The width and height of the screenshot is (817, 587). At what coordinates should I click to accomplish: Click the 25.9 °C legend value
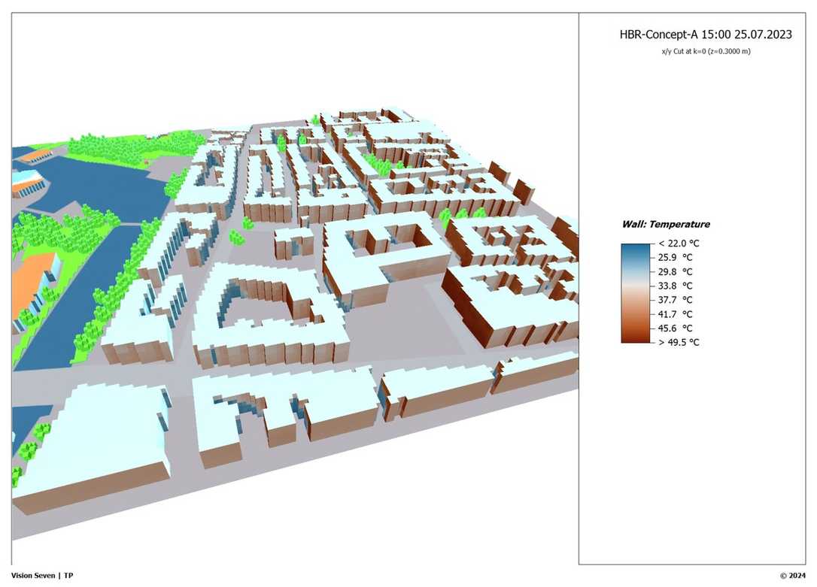click(x=676, y=258)
